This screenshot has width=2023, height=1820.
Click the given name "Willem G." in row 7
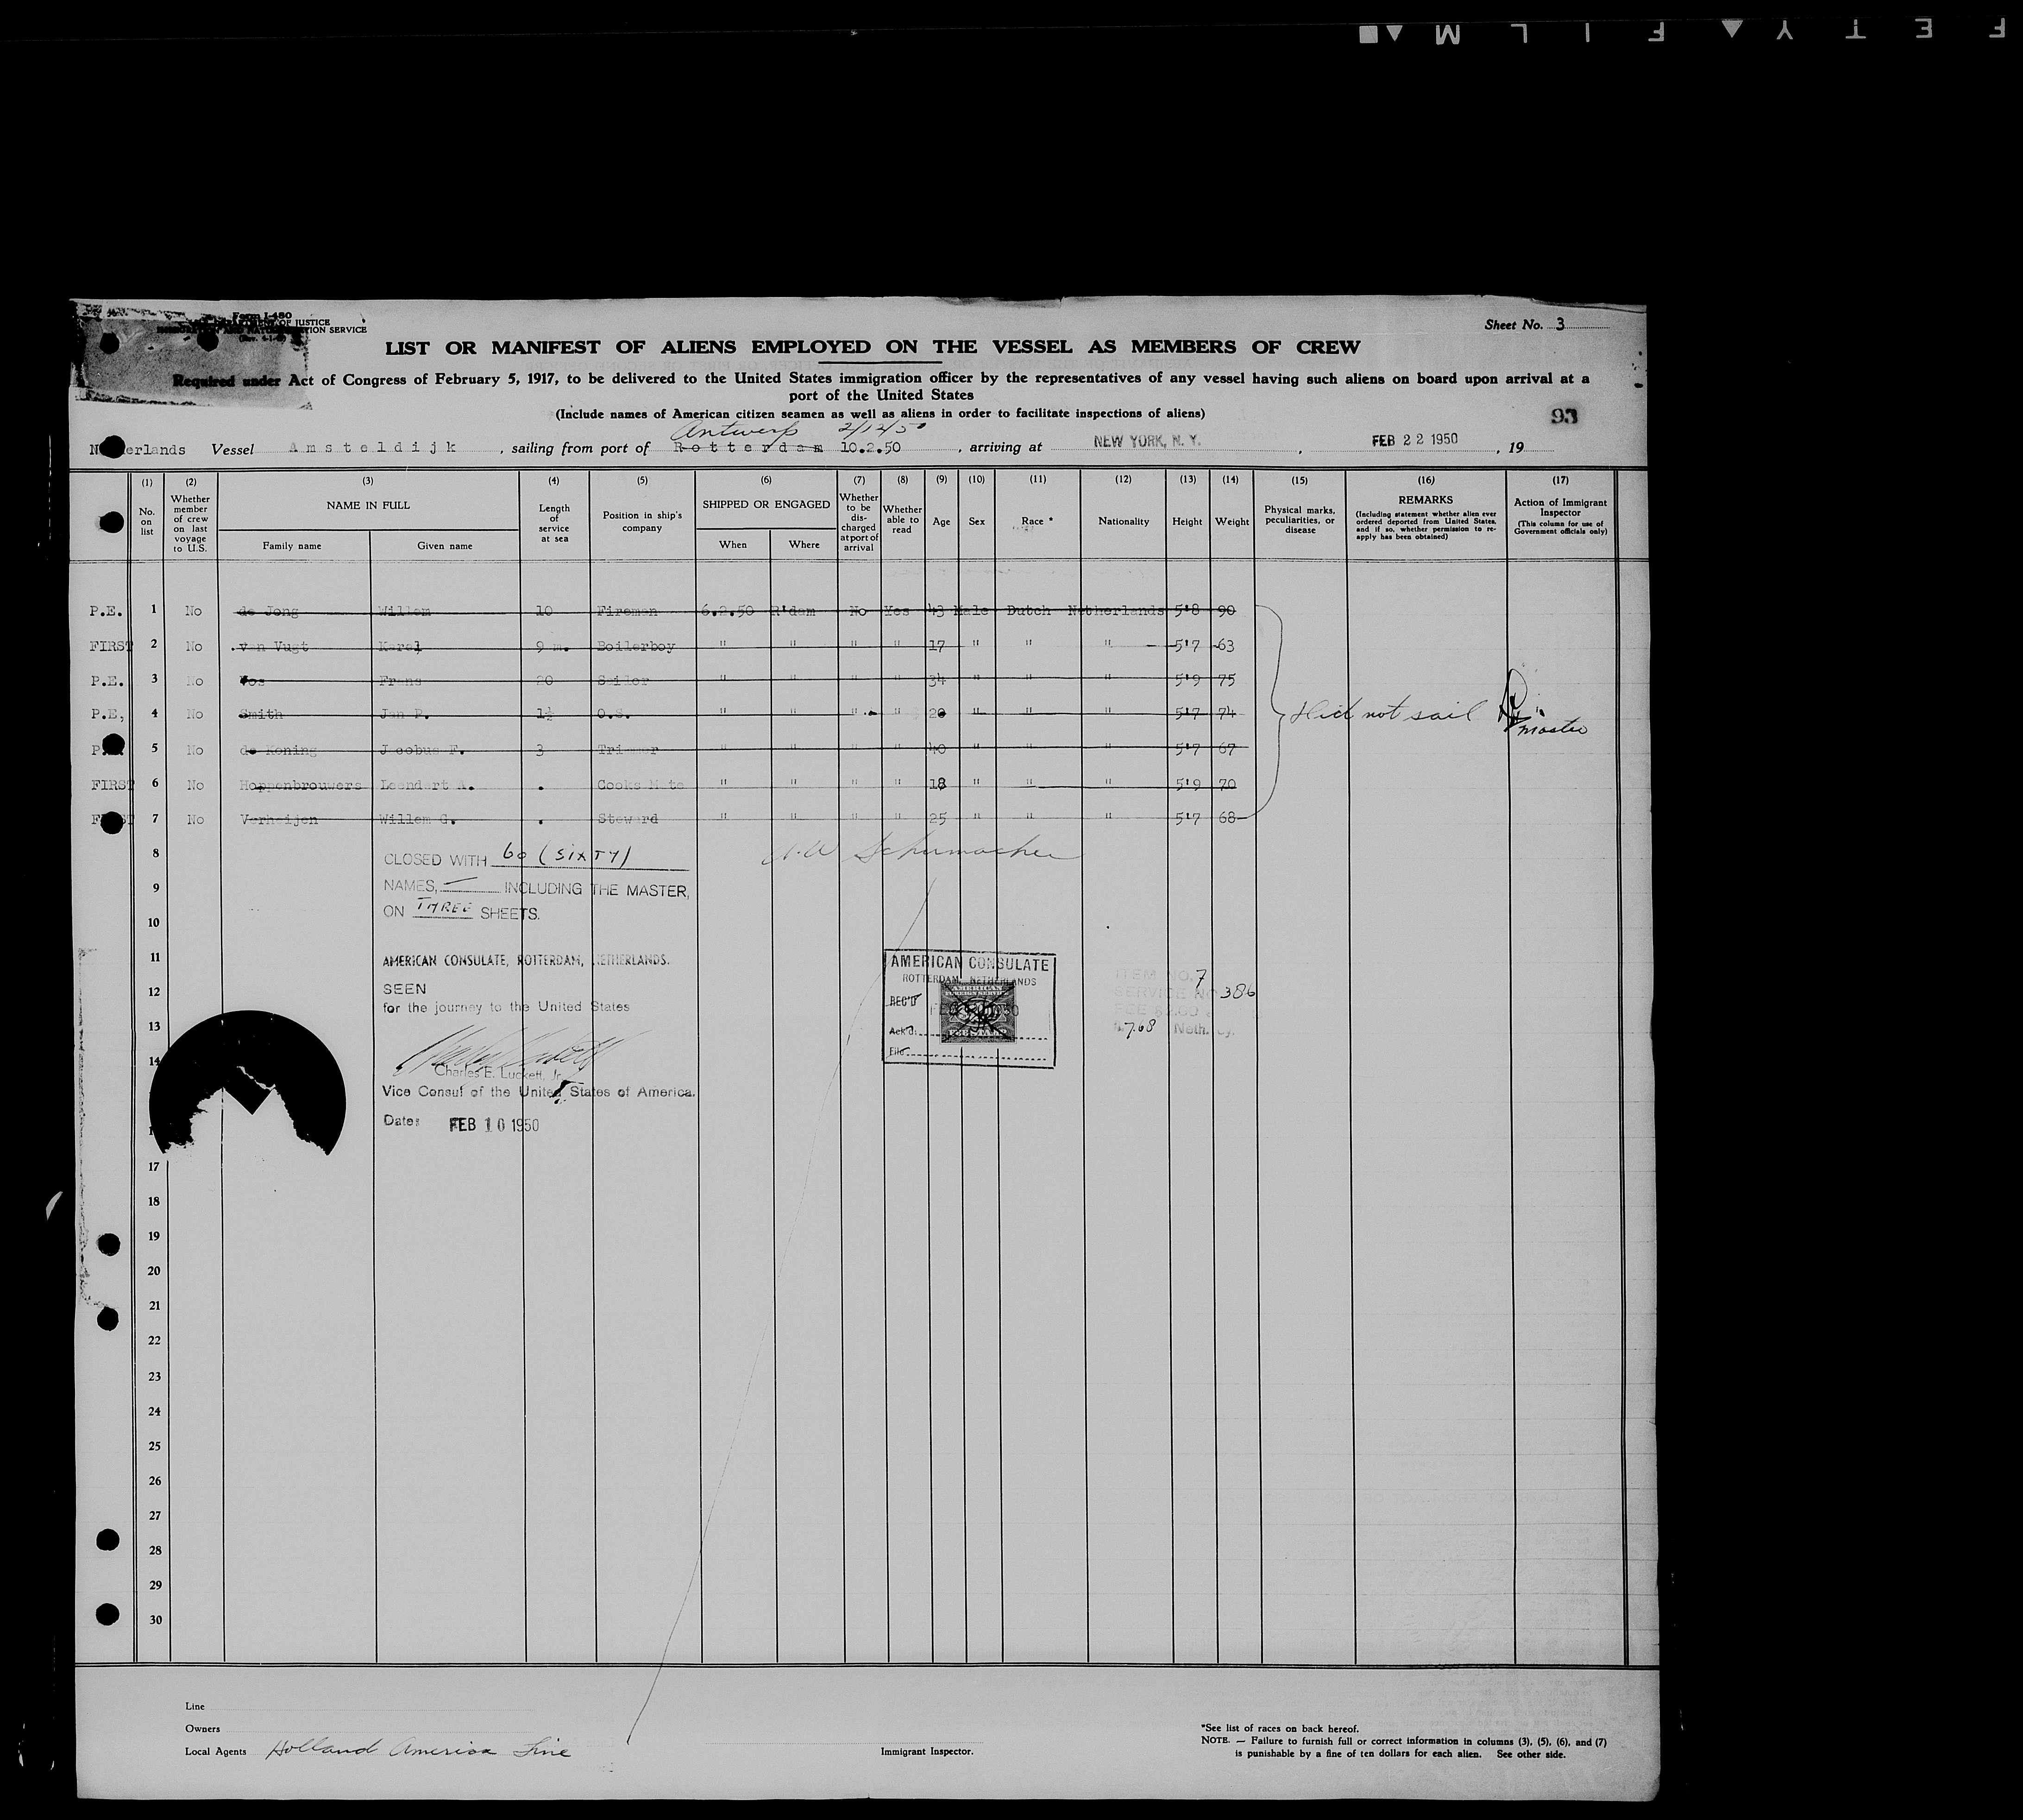click(418, 820)
